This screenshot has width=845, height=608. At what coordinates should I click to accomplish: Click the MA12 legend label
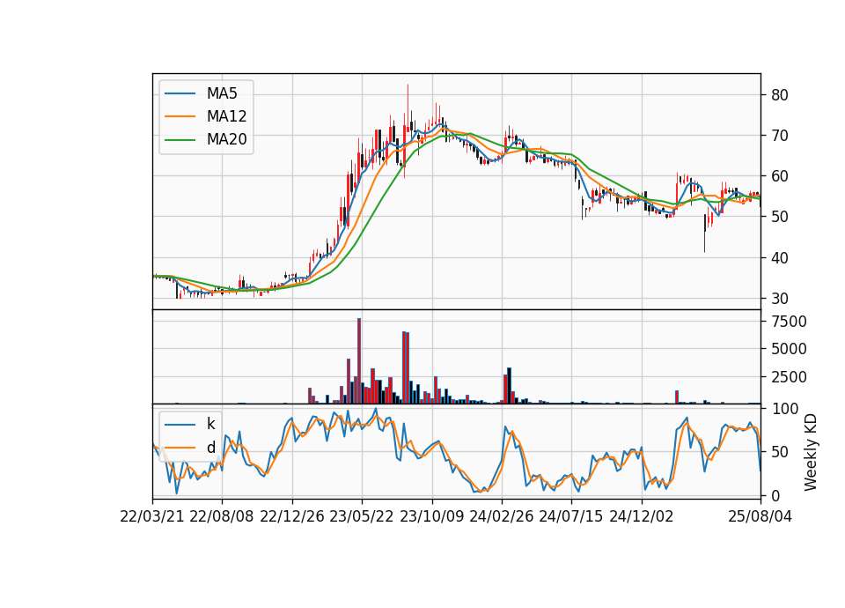coord(226,116)
